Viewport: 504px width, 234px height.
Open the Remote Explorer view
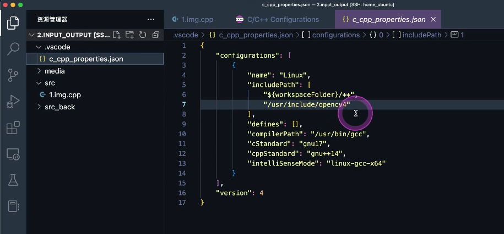point(13,154)
